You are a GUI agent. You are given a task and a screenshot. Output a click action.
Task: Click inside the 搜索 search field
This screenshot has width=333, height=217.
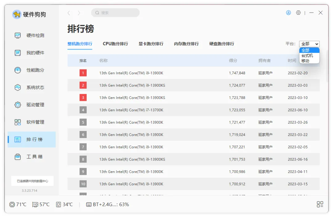116,13
